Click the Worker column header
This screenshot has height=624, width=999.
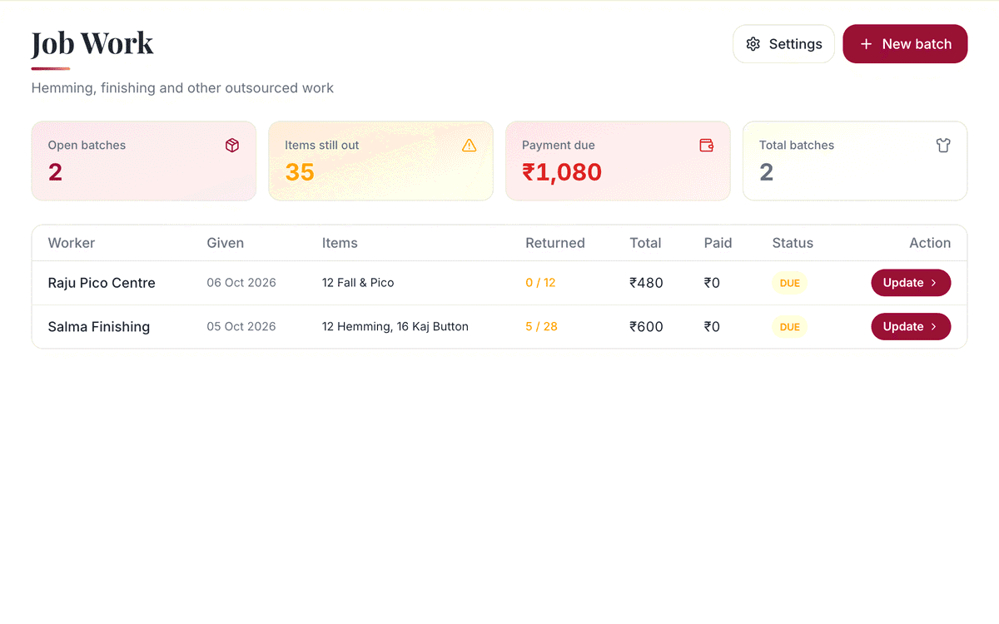[x=72, y=243]
